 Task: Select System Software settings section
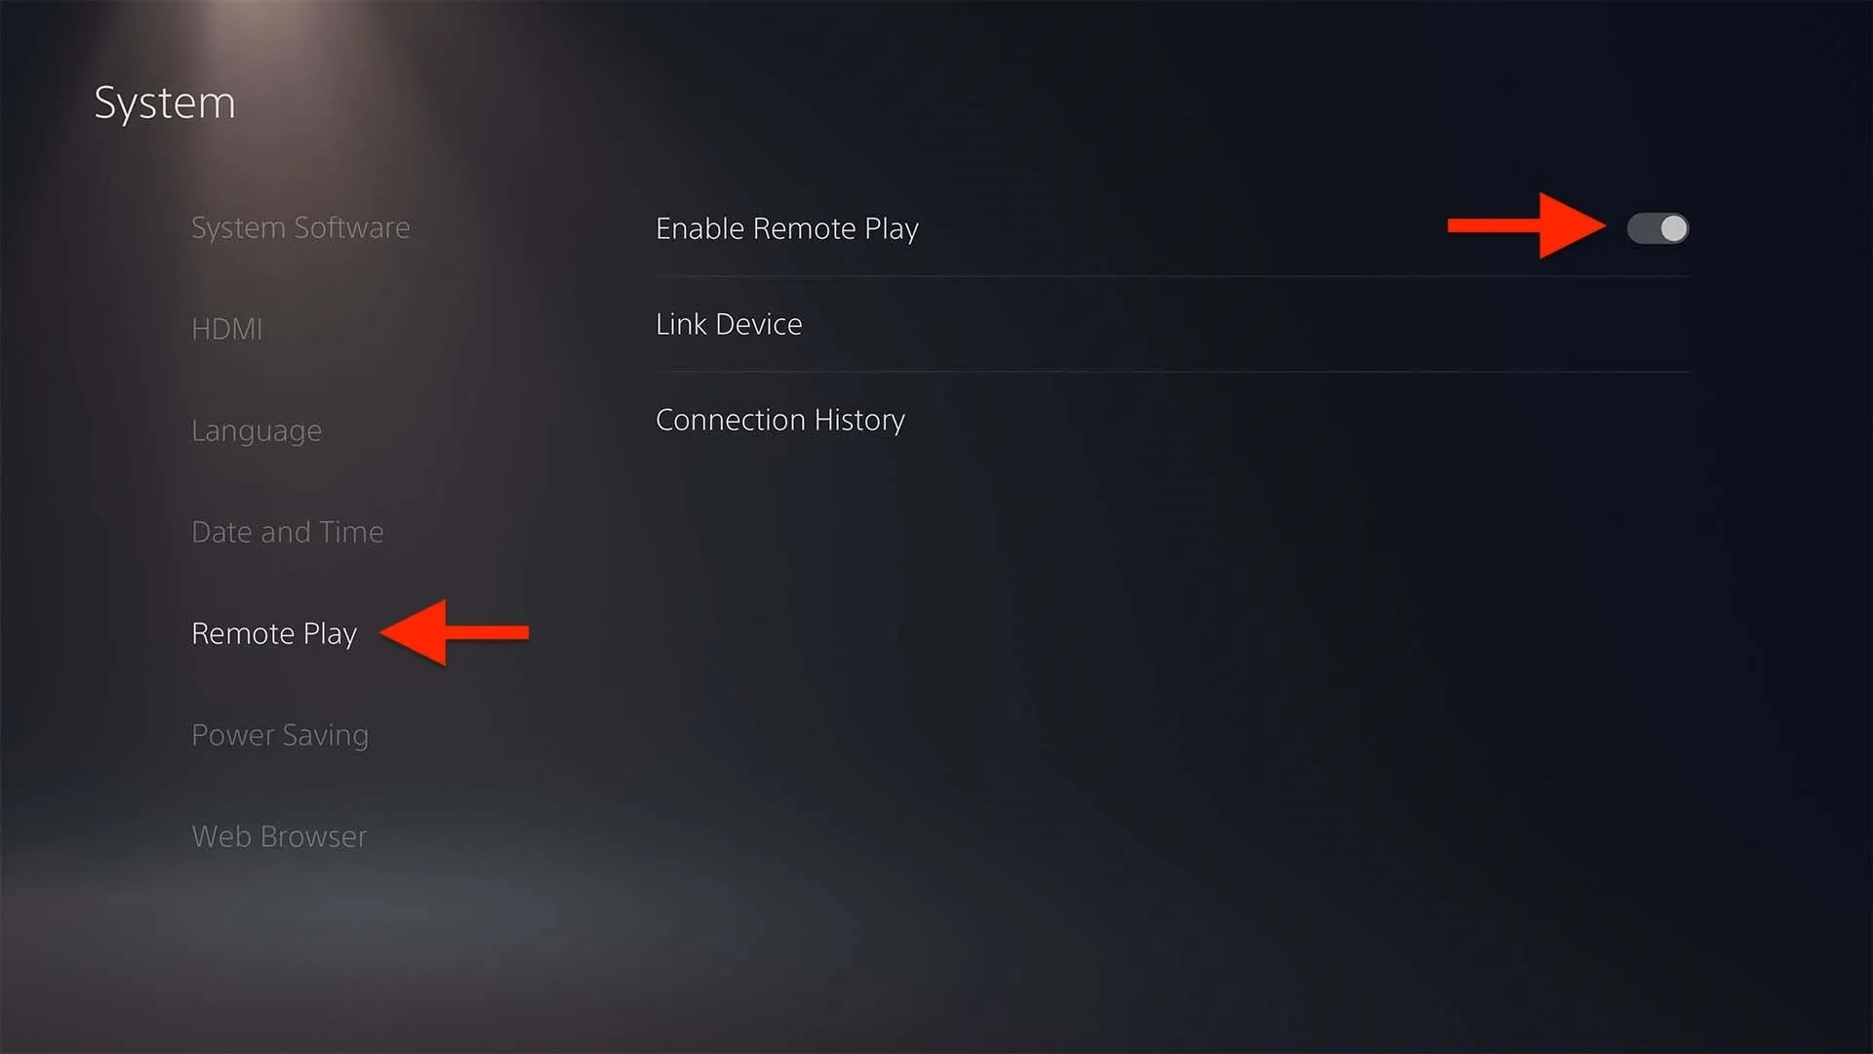pyautogui.click(x=301, y=226)
